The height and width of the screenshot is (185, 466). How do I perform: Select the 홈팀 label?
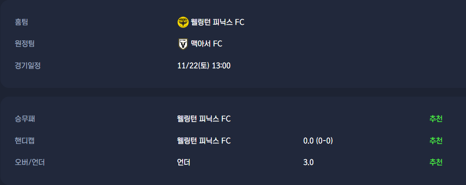coord(22,22)
